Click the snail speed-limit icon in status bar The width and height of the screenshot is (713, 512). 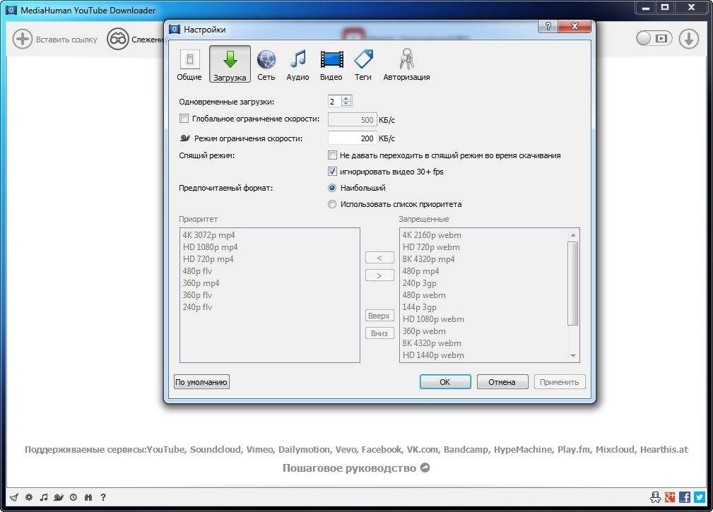(59, 497)
